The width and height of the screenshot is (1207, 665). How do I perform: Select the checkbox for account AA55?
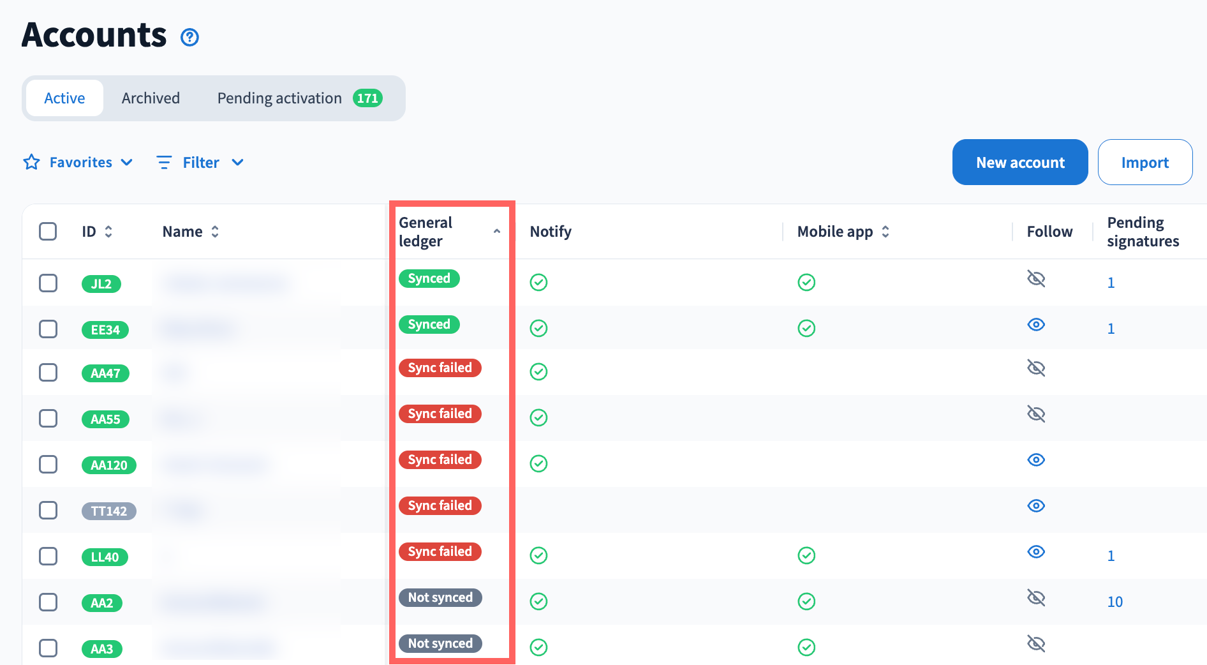(48, 419)
